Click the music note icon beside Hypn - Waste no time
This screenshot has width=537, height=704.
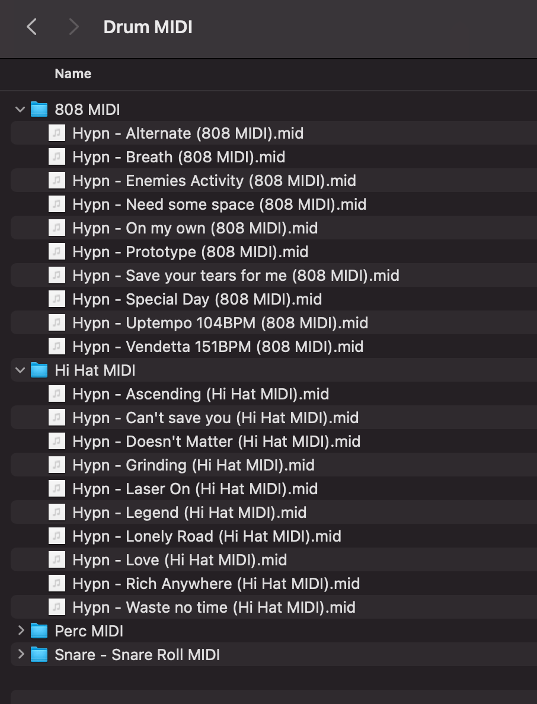pos(56,607)
